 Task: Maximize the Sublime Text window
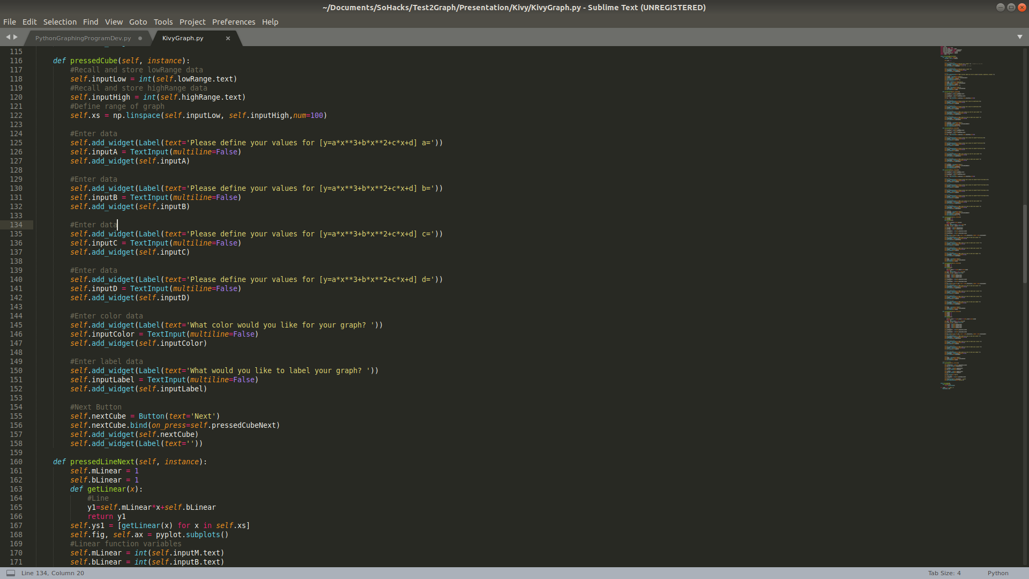point(1011,7)
